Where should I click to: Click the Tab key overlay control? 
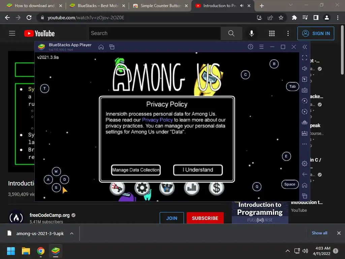[x=292, y=86]
